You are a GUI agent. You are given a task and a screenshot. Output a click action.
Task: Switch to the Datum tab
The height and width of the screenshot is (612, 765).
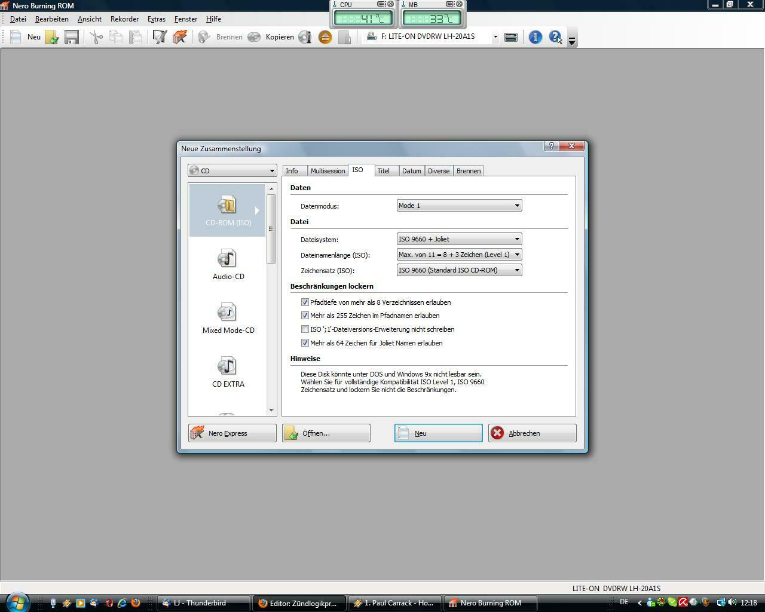(411, 171)
